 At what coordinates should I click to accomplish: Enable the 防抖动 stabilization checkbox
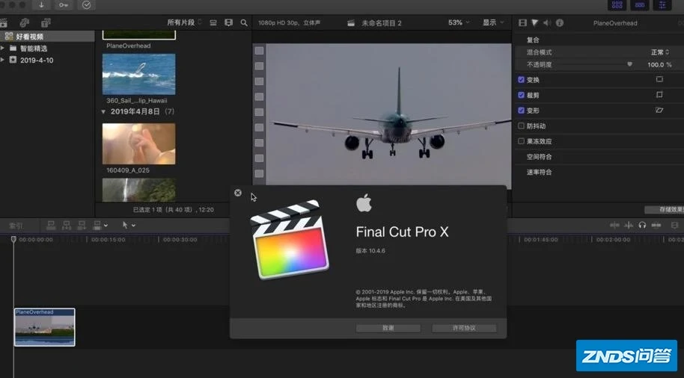521,126
